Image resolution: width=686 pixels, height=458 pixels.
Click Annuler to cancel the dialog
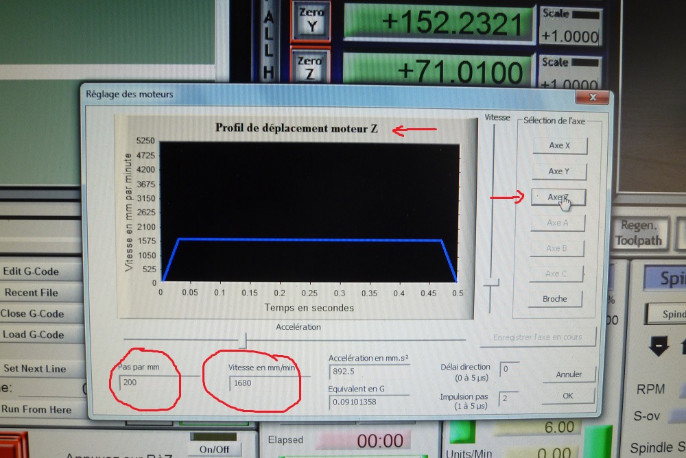point(568,374)
